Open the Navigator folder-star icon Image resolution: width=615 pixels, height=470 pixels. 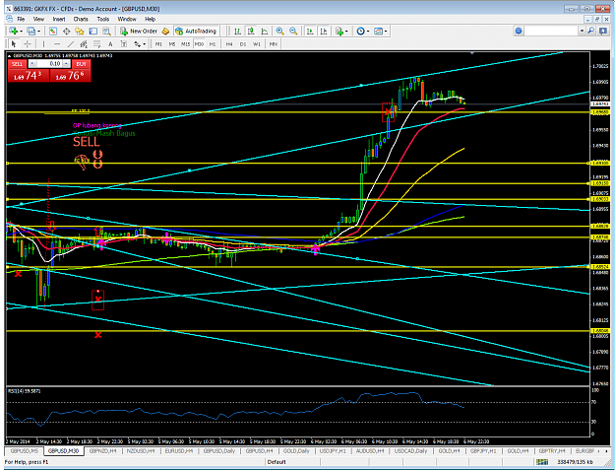coord(80,31)
